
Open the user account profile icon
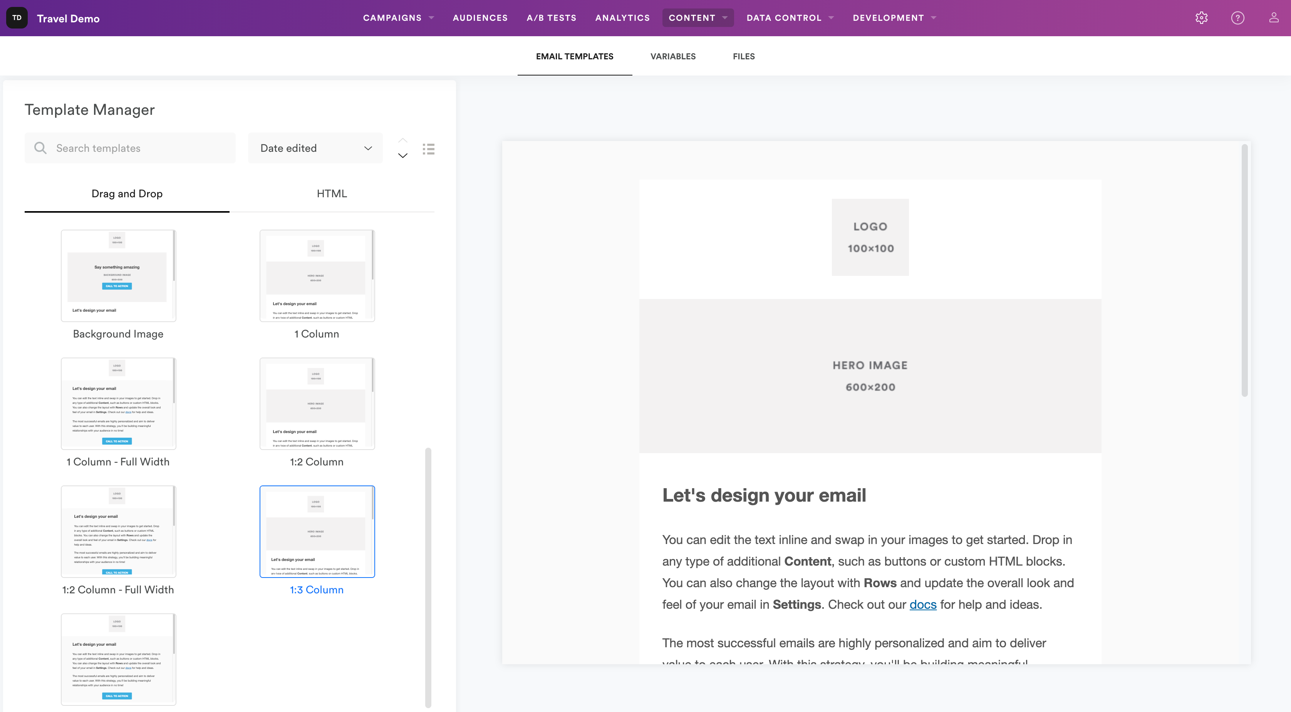[x=1273, y=18]
